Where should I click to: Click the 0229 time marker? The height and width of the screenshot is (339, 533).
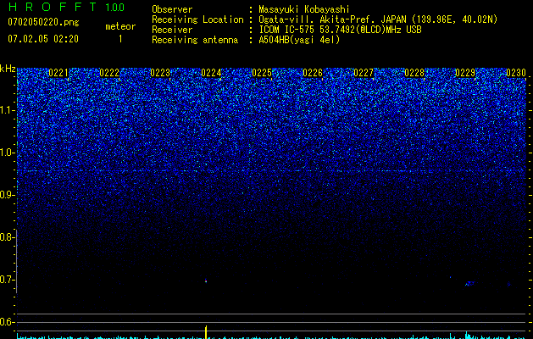(x=465, y=73)
